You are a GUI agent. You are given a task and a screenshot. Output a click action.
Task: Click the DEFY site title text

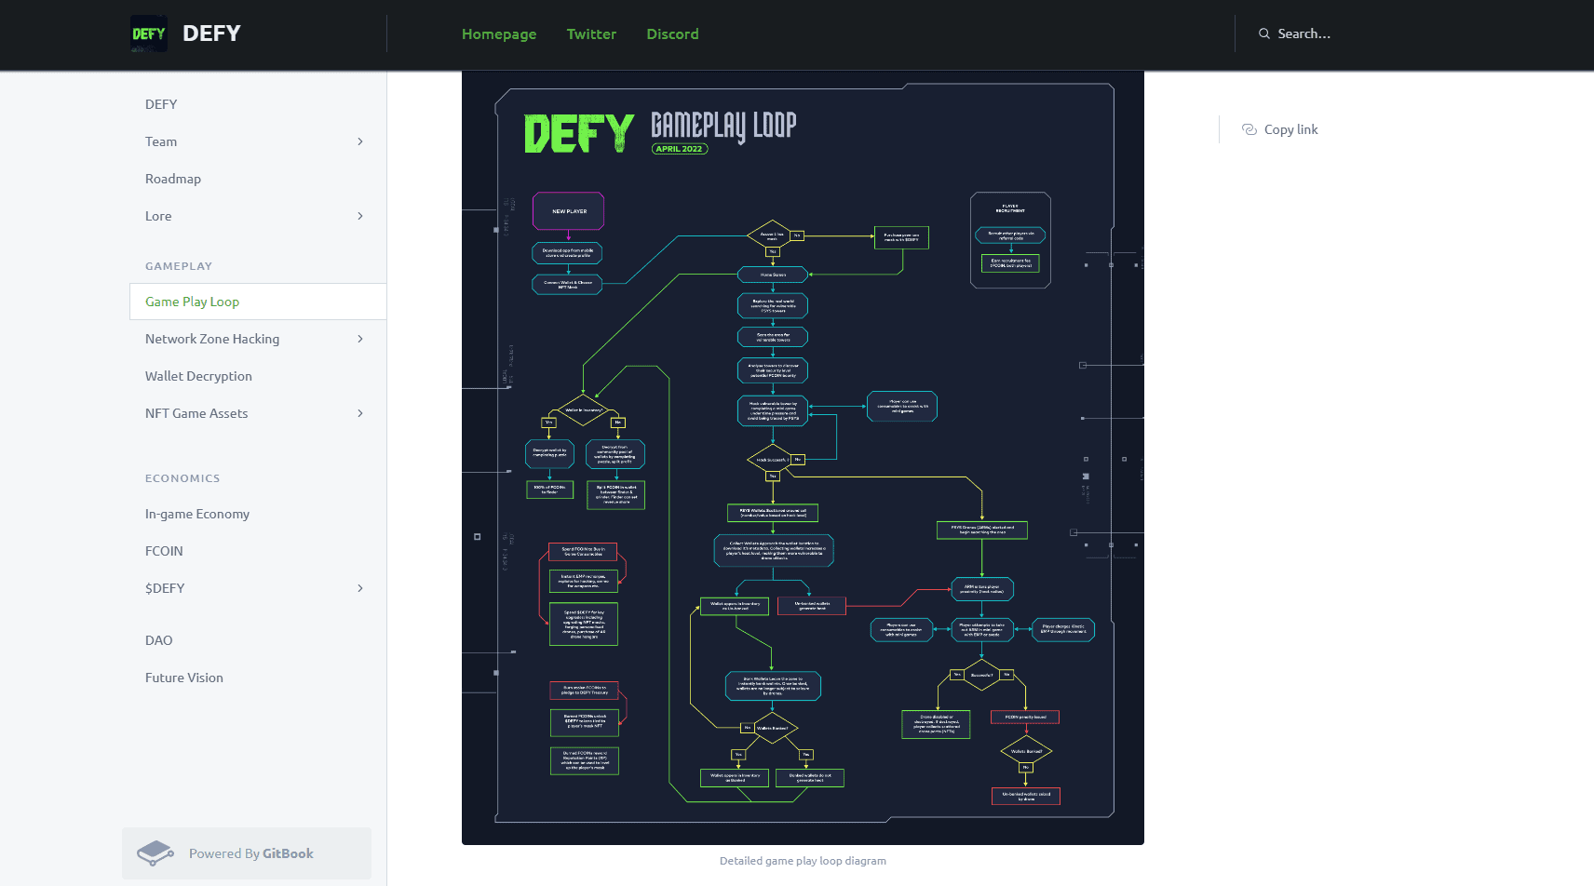coord(211,34)
